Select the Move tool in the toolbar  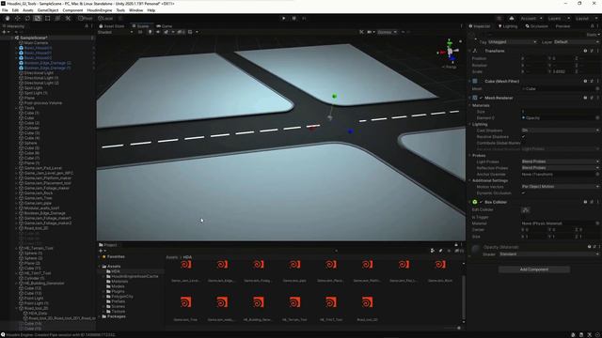(x=17, y=19)
